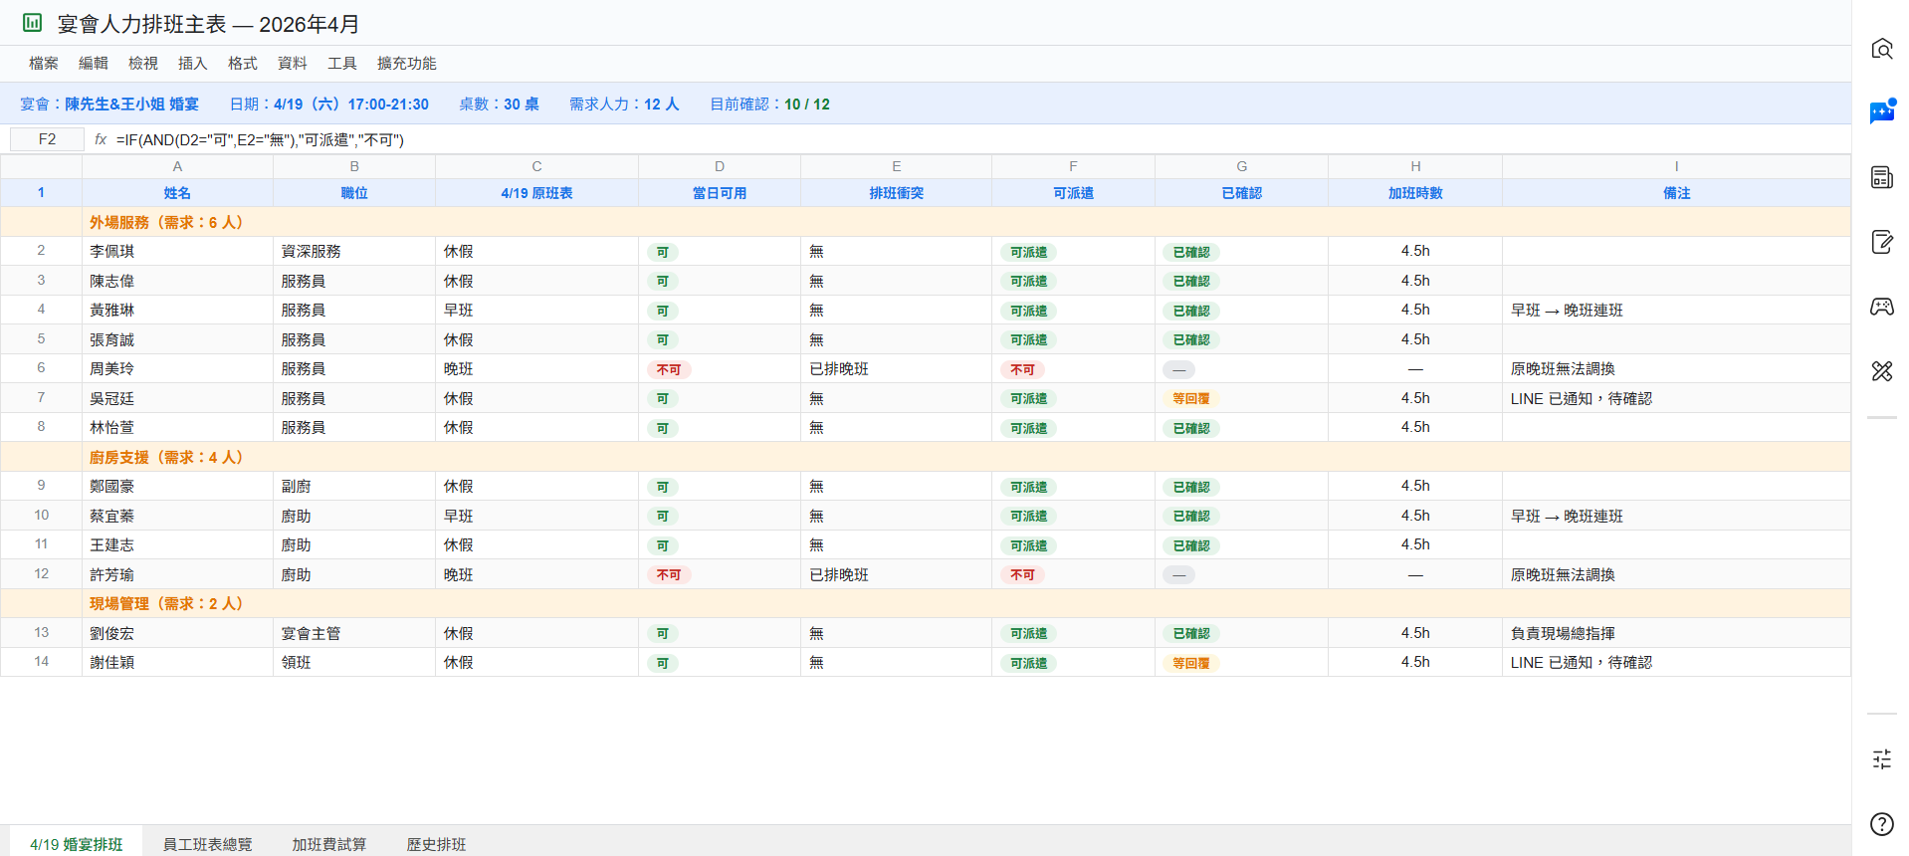
Task: Open the 插入 menu
Action: pyautogui.click(x=193, y=63)
